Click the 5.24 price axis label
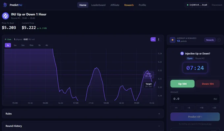The image size is (224, 131). coord(160,53)
